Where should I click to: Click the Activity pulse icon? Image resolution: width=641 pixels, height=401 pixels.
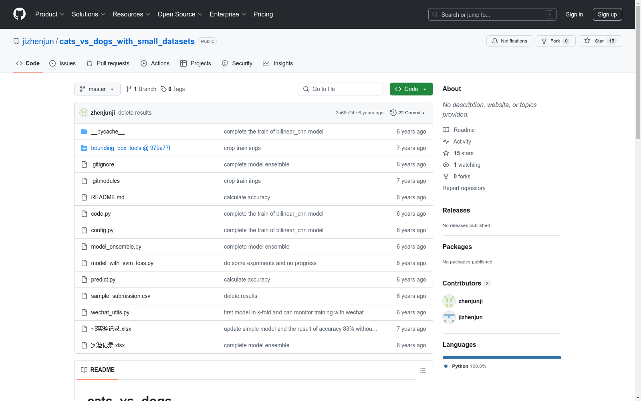[x=446, y=142]
